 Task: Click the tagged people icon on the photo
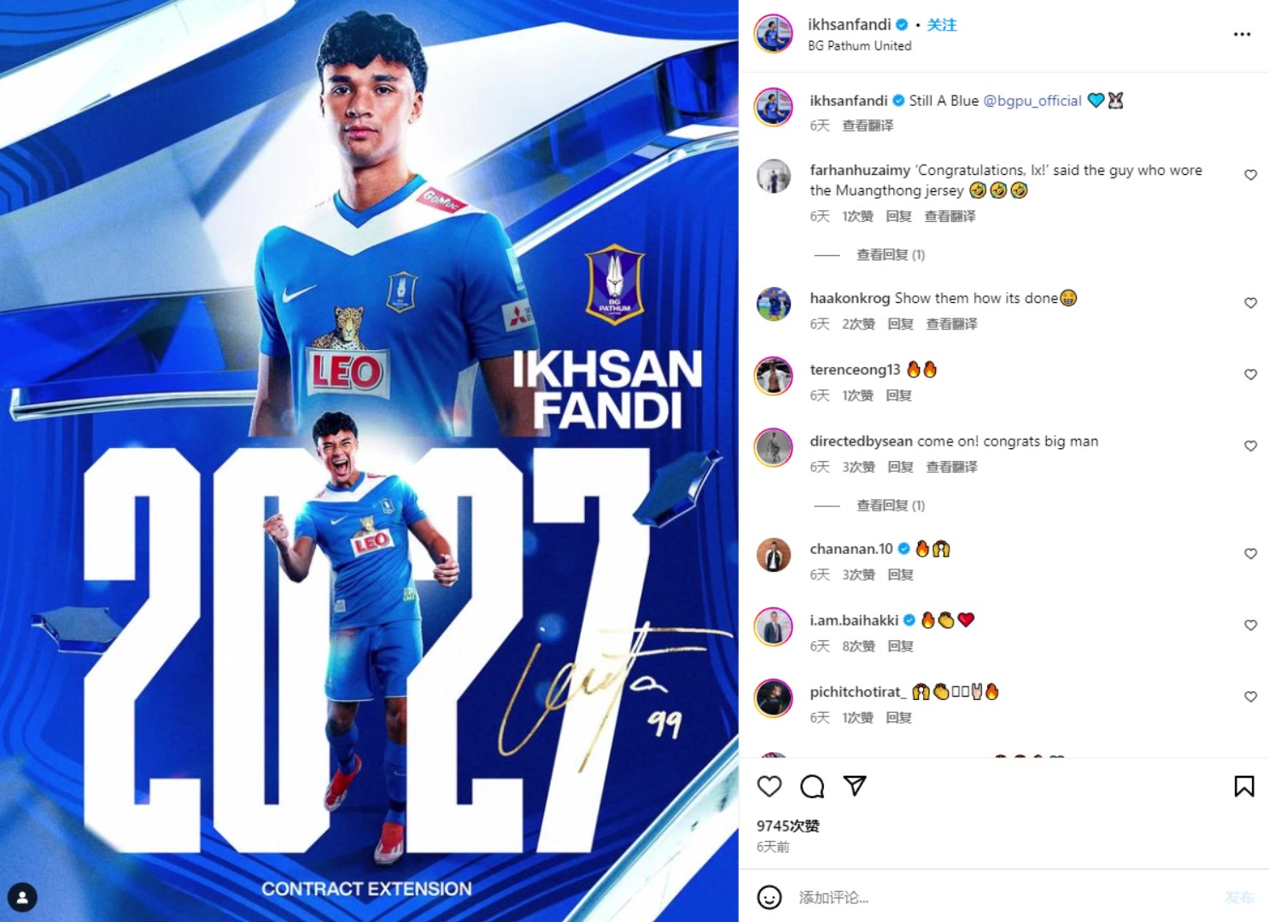pyautogui.click(x=22, y=897)
